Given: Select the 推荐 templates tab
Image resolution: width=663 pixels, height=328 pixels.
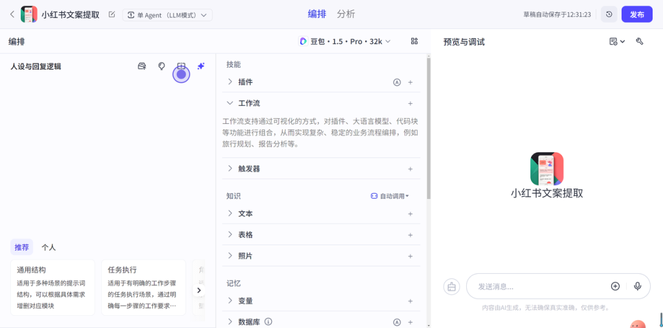Looking at the screenshot, I should point(21,247).
